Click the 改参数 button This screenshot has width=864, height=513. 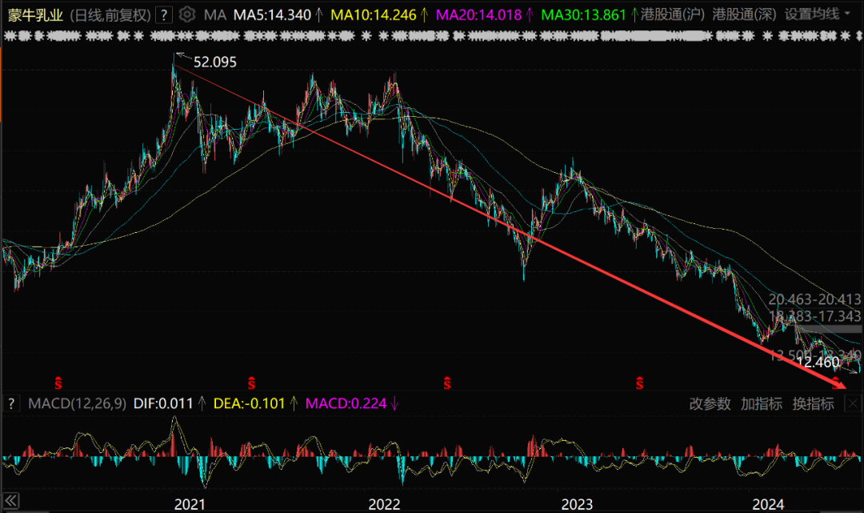click(710, 403)
